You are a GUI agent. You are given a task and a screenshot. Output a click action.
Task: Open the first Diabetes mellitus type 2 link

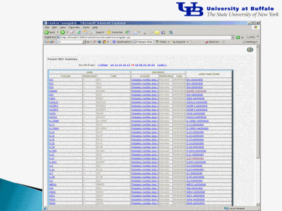145,79
